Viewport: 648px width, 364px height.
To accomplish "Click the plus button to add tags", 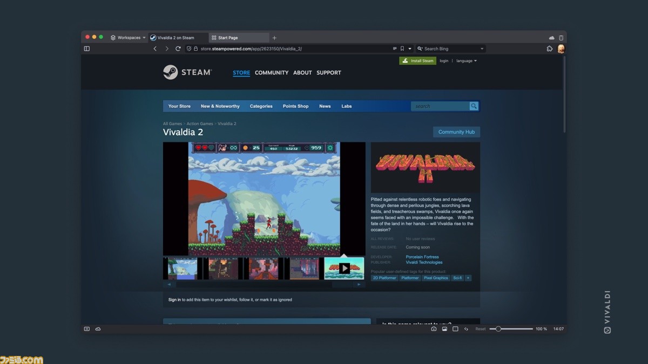I will [x=468, y=278].
